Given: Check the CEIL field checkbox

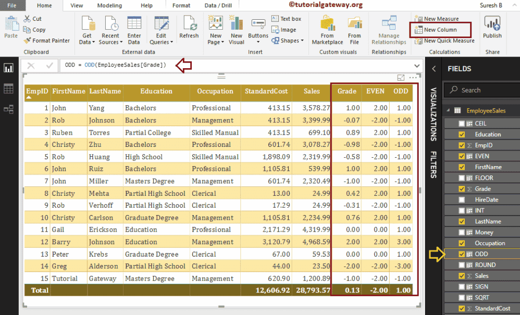Looking at the screenshot, I should point(462,123).
